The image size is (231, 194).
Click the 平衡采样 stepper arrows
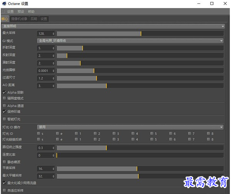point(53,169)
